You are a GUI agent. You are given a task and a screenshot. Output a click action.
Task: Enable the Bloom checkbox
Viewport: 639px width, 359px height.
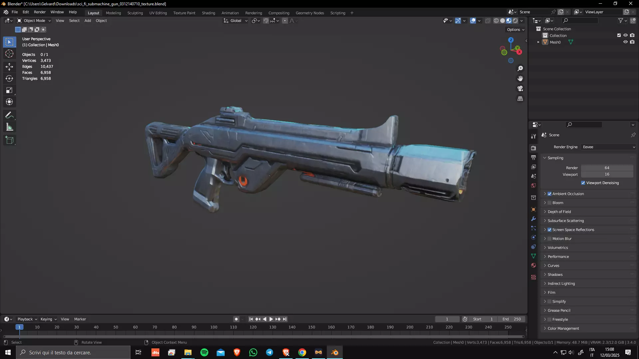(x=549, y=203)
